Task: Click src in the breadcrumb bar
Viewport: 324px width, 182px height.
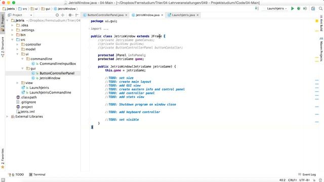Action: (22, 9)
